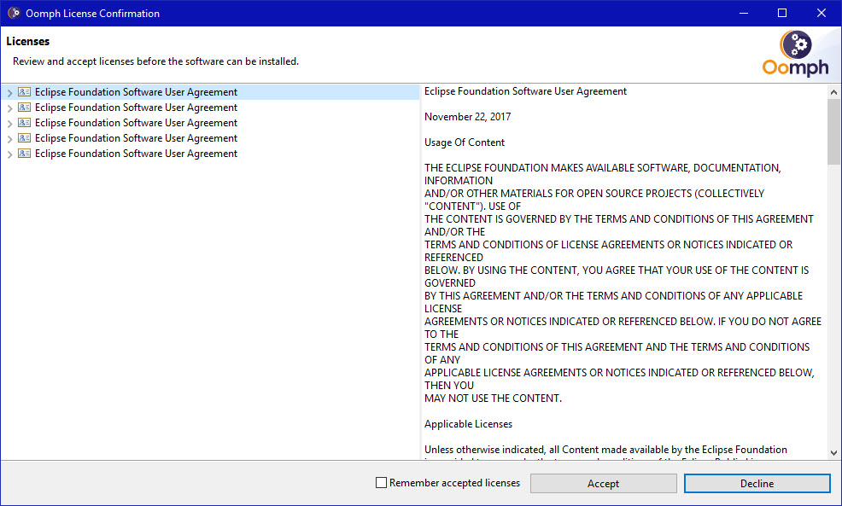Click the scroll-up arrow of the license text
Screen dimensions: 842x506
coord(834,90)
